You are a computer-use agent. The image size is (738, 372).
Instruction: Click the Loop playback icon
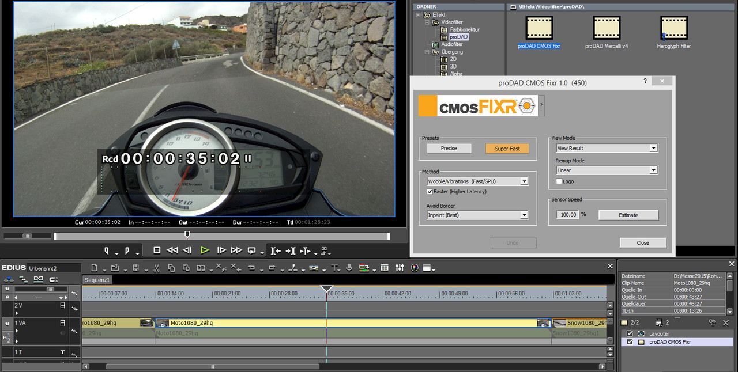pos(252,250)
